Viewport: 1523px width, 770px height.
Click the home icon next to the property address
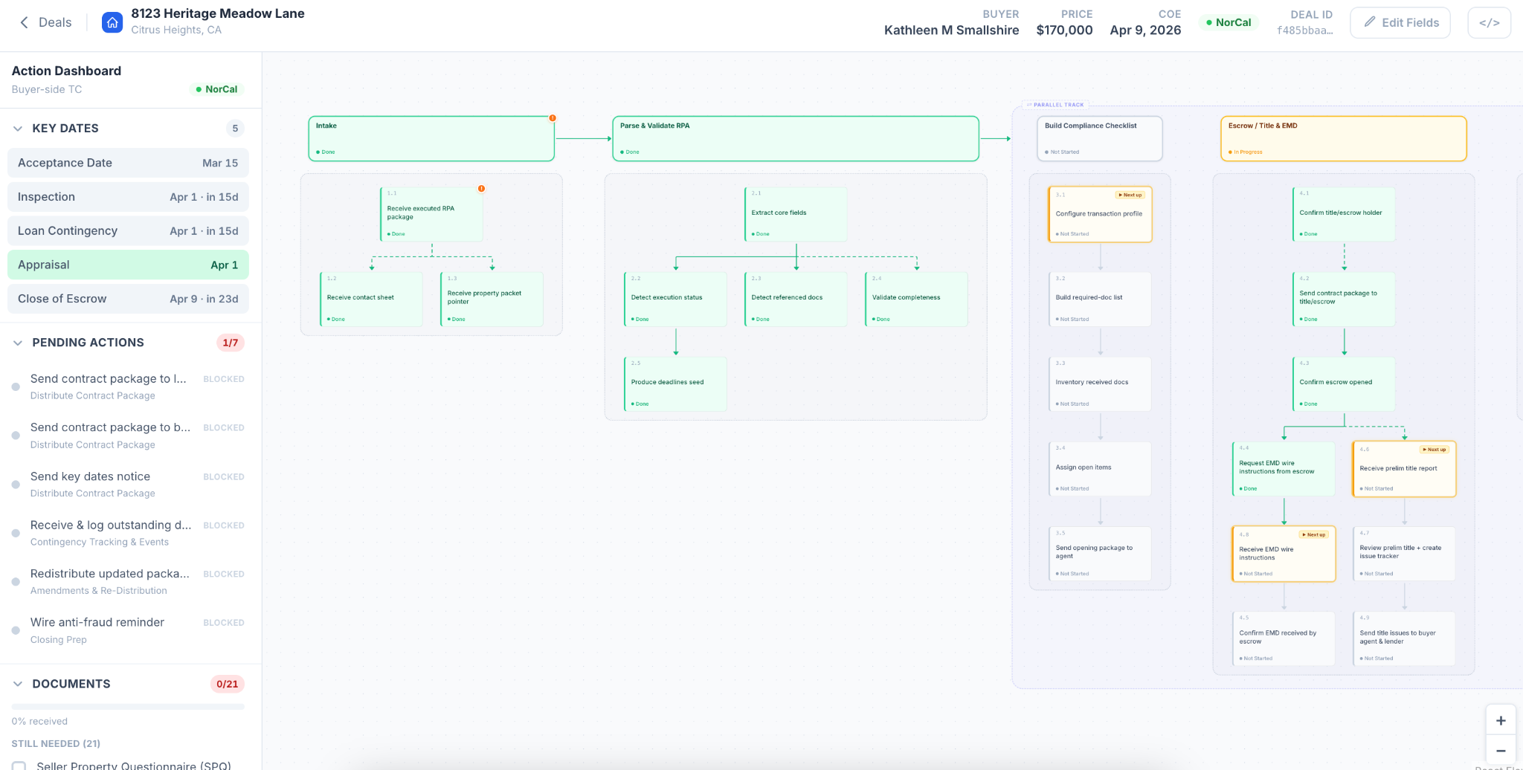pyautogui.click(x=112, y=22)
